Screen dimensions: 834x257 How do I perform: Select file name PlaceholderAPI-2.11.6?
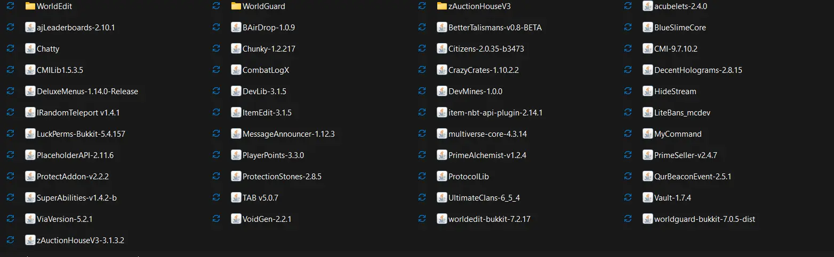[x=75, y=155]
